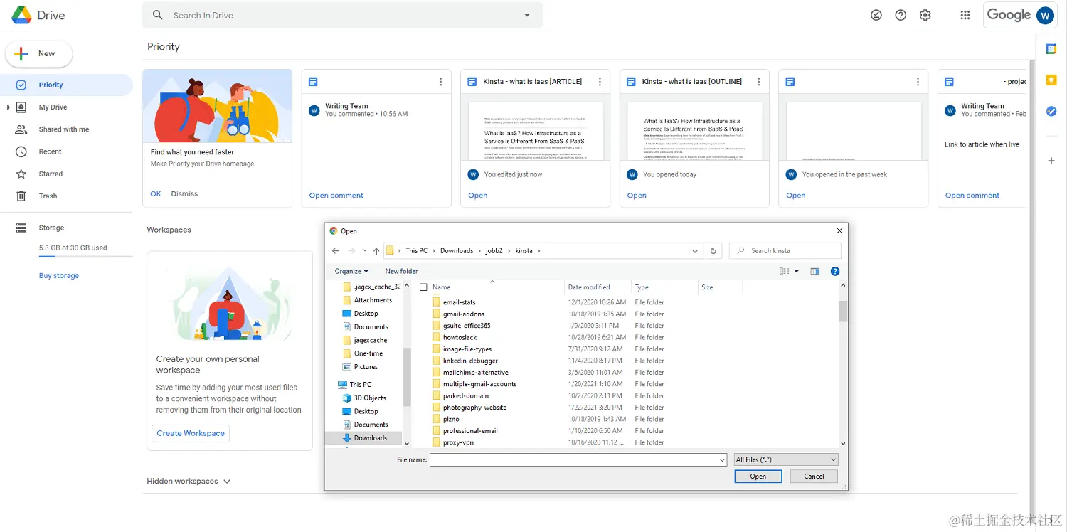Open the support status icon near settings

(876, 14)
